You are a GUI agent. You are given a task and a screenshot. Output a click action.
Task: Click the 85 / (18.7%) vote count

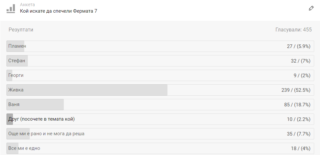(297, 105)
